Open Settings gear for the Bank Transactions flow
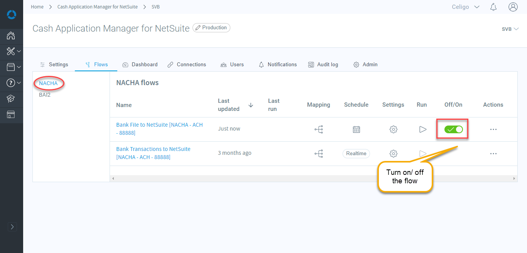Image resolution: width=527 pixels, height=253 pixels. click(393, 154)
